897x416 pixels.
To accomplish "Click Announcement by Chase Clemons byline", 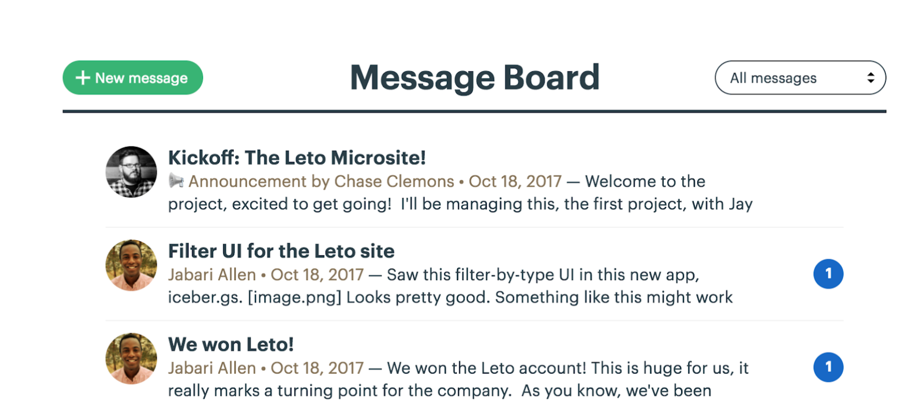I will pyautogui.click(x=321, y=181).
